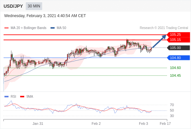Click Research © 2021 Trading Central credit

tap(164, 28)
